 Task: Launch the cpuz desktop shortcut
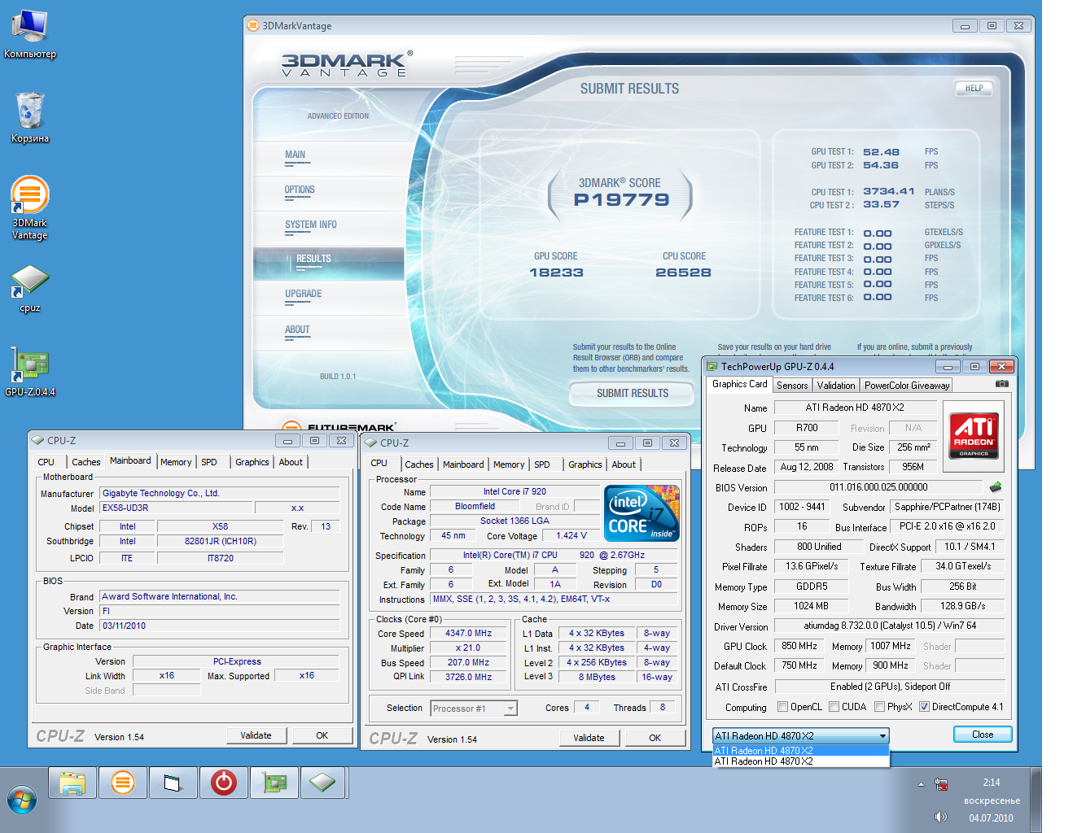tap(30, 289)
